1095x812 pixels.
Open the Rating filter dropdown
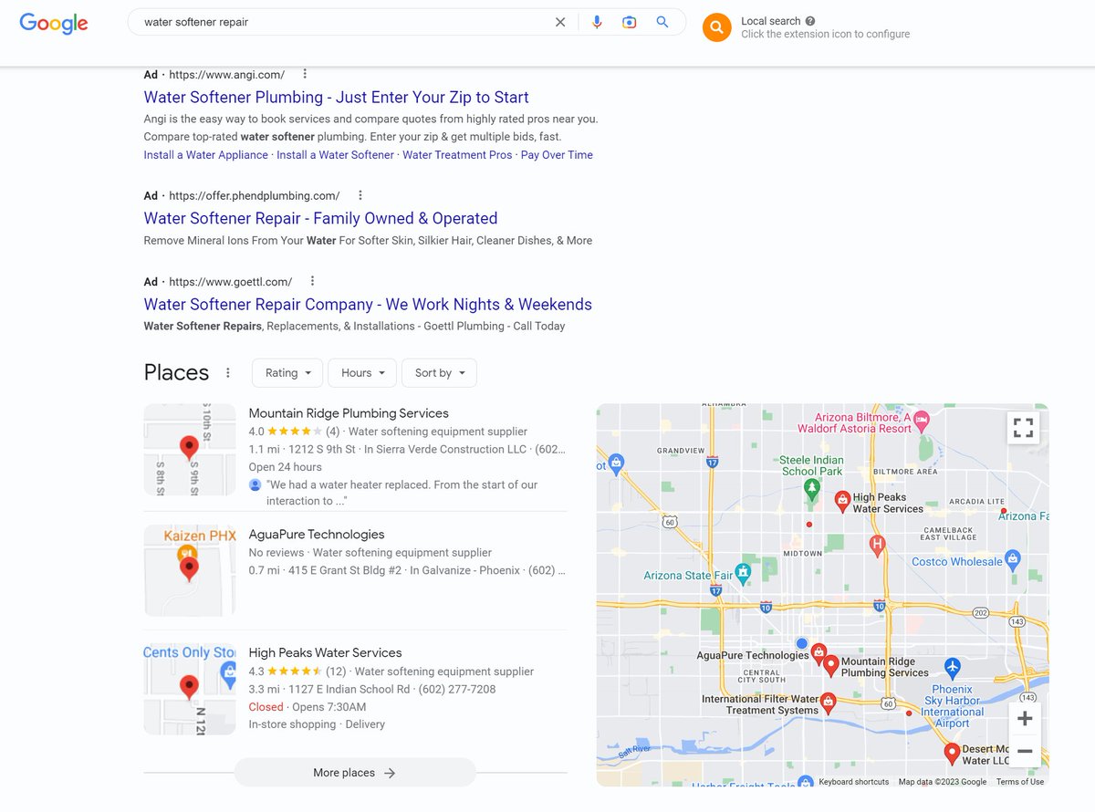click(x=287, y=372)
